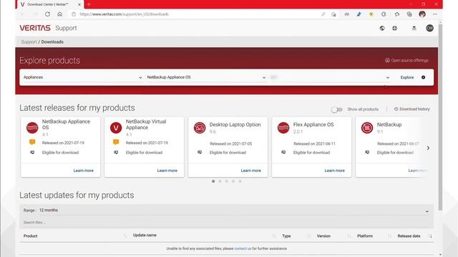Open the notifications icon in Veritas header
Image resolution: width=458 pixels, height=257 pixels.
click(x=414, y=29)
